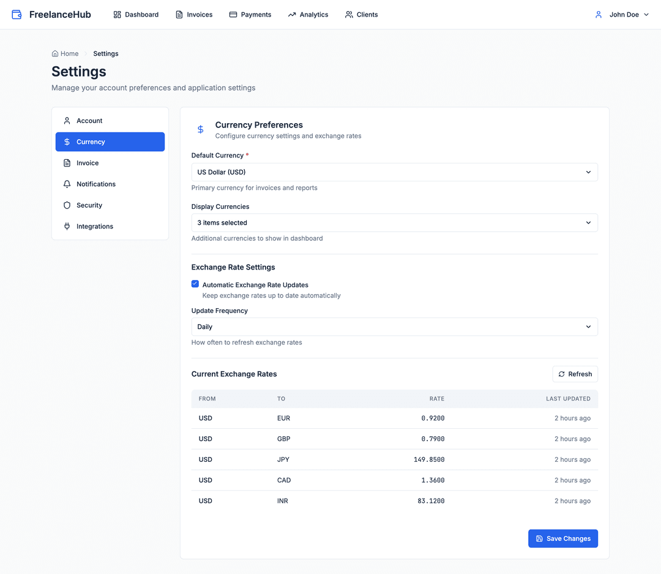
Task: Click the dollar sign Currency Preferences icon
Action: [200, 129]
